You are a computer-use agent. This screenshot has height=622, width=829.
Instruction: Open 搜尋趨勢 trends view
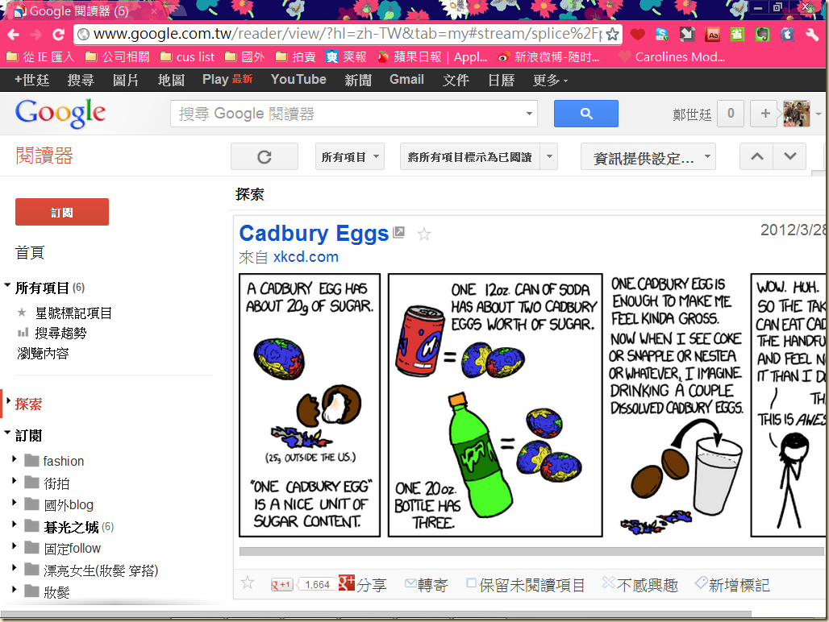60,334
